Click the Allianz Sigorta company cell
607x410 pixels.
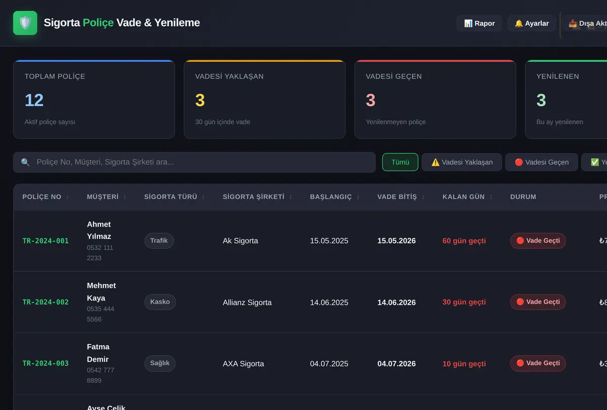point(247,303)
